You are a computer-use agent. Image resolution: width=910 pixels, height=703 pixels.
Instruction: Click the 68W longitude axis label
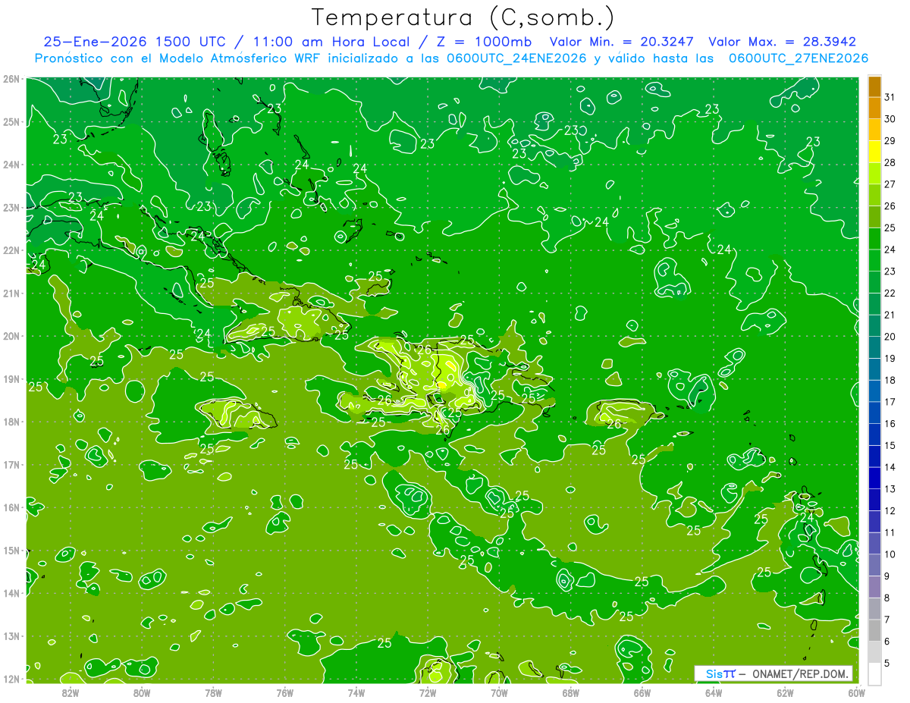click(x=570, y=693)
